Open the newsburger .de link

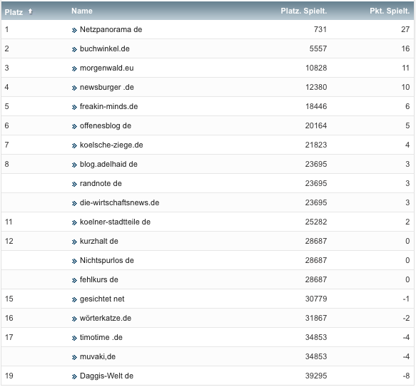coord(107,87)
